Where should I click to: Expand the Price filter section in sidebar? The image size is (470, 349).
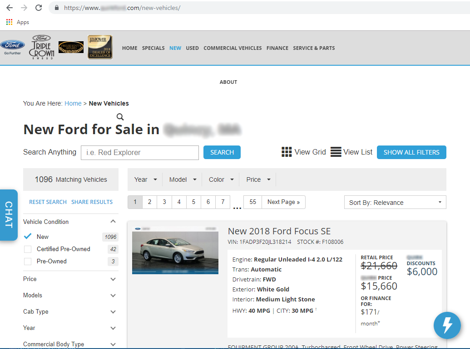pyautogui.click(x=70, y=279)
